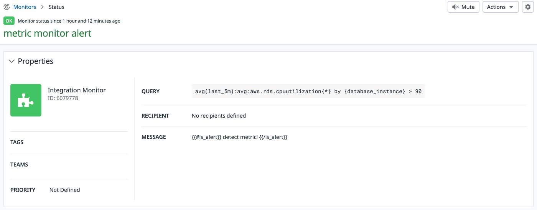Viewport: 537px width, 210px height.
Task: Click the Actions dropdown caret arrow
Action: [511, 7]
